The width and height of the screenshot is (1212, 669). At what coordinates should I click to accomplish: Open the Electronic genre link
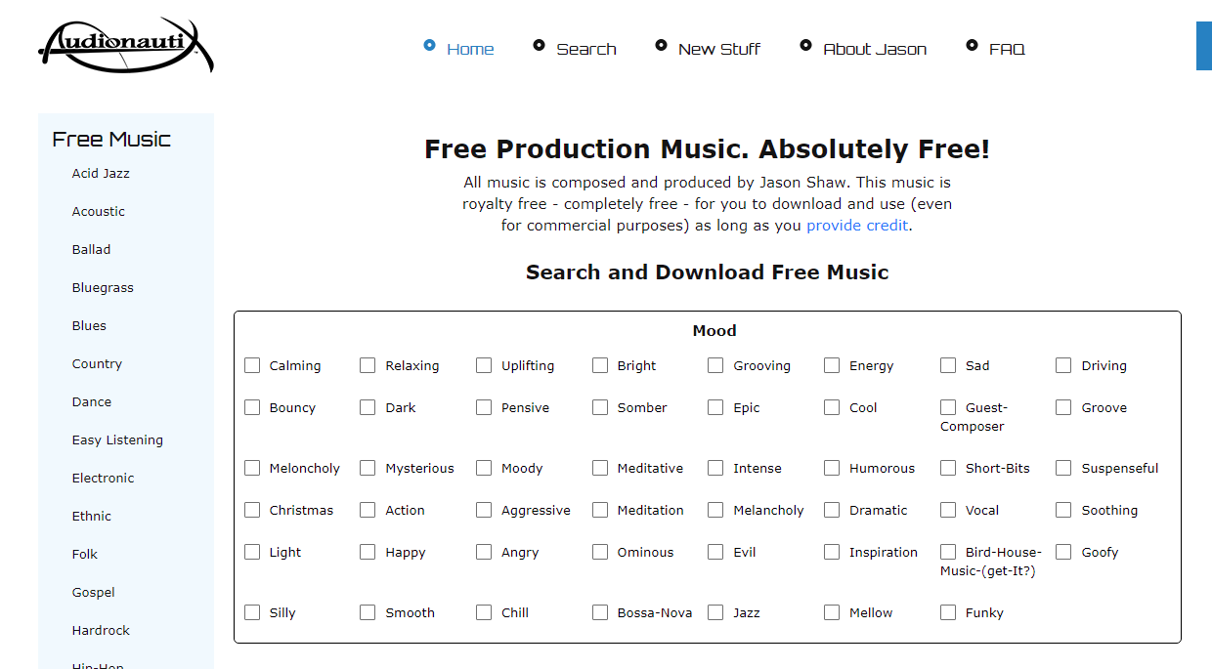[x=103, y=479]
